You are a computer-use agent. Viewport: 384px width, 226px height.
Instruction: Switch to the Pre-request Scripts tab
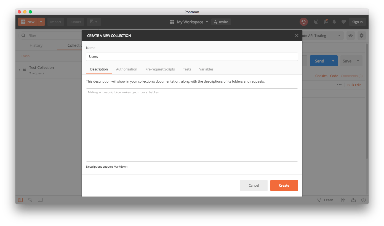coord(160,69)
